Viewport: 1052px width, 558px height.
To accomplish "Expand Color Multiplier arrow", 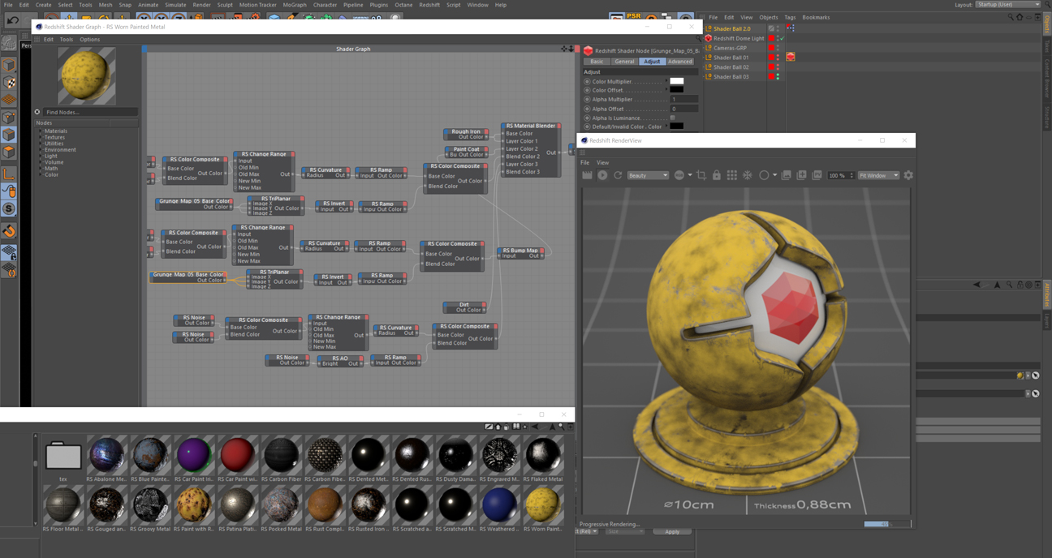I will pyautogui.click(x=666, y=81).
